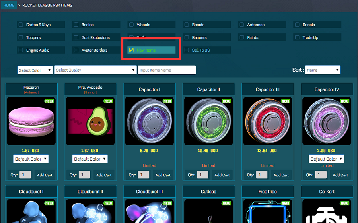Click the Limited label under Capacitor I
The height and width of the screenshot is (223, 358).
click(150, 165)
